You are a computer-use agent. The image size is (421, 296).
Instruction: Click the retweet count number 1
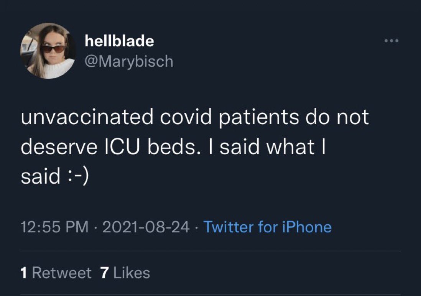[x=24, y=273]
